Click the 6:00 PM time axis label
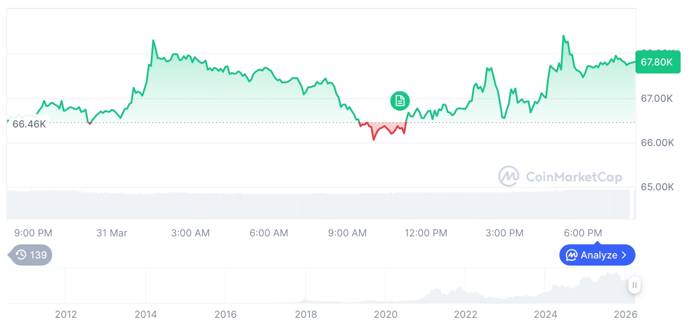 pos(583,233)
